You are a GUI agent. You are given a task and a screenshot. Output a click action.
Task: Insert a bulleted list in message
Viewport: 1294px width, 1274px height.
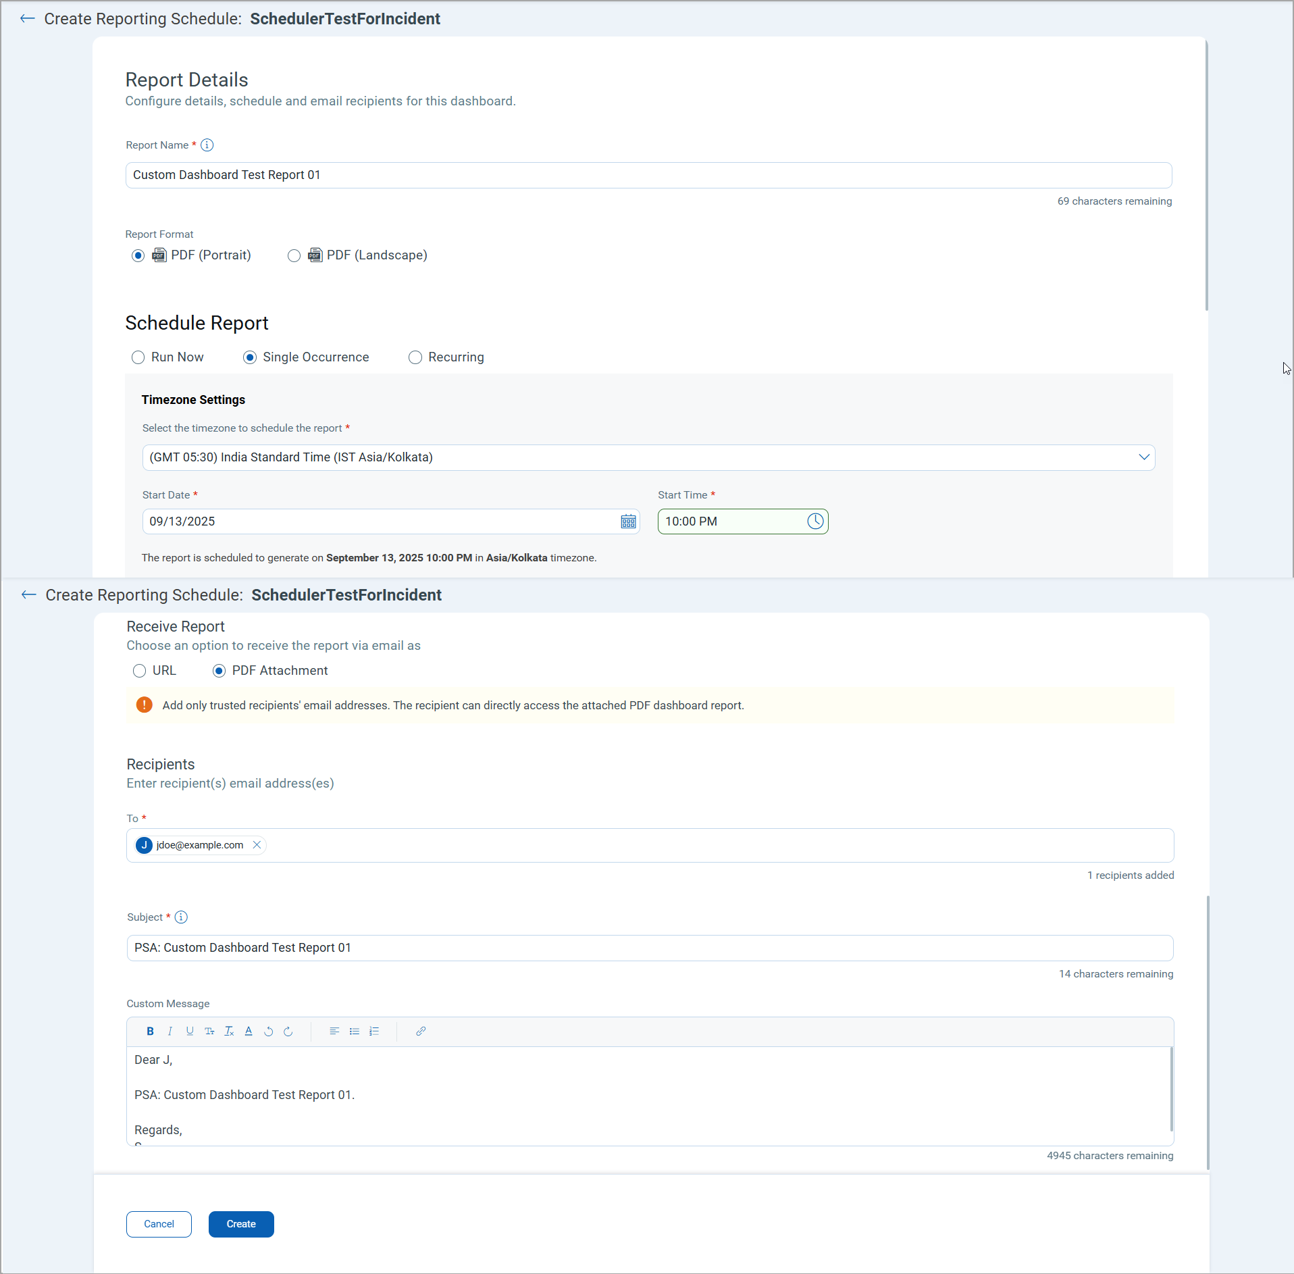(x=354, y=1031)
